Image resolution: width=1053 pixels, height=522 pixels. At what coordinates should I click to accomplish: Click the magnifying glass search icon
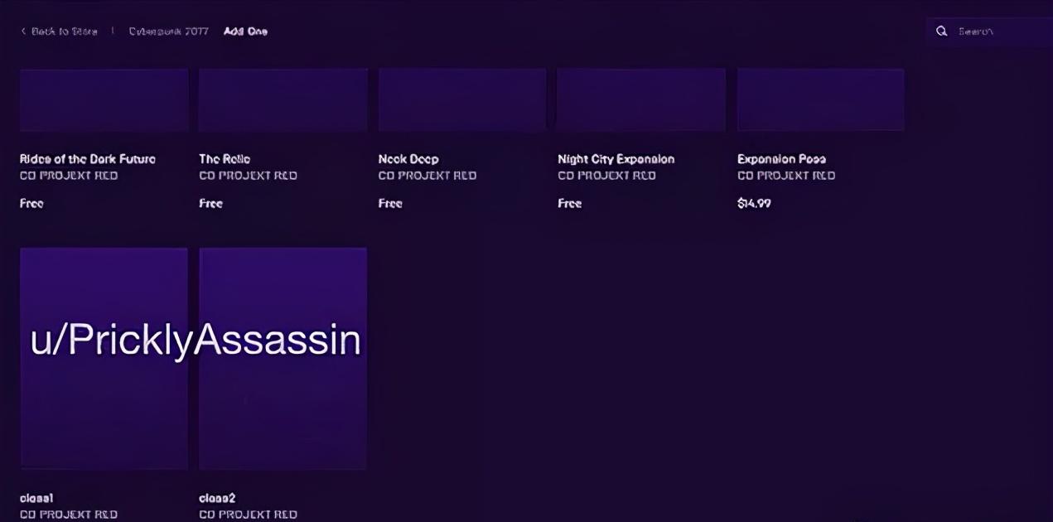coord(941,31)
